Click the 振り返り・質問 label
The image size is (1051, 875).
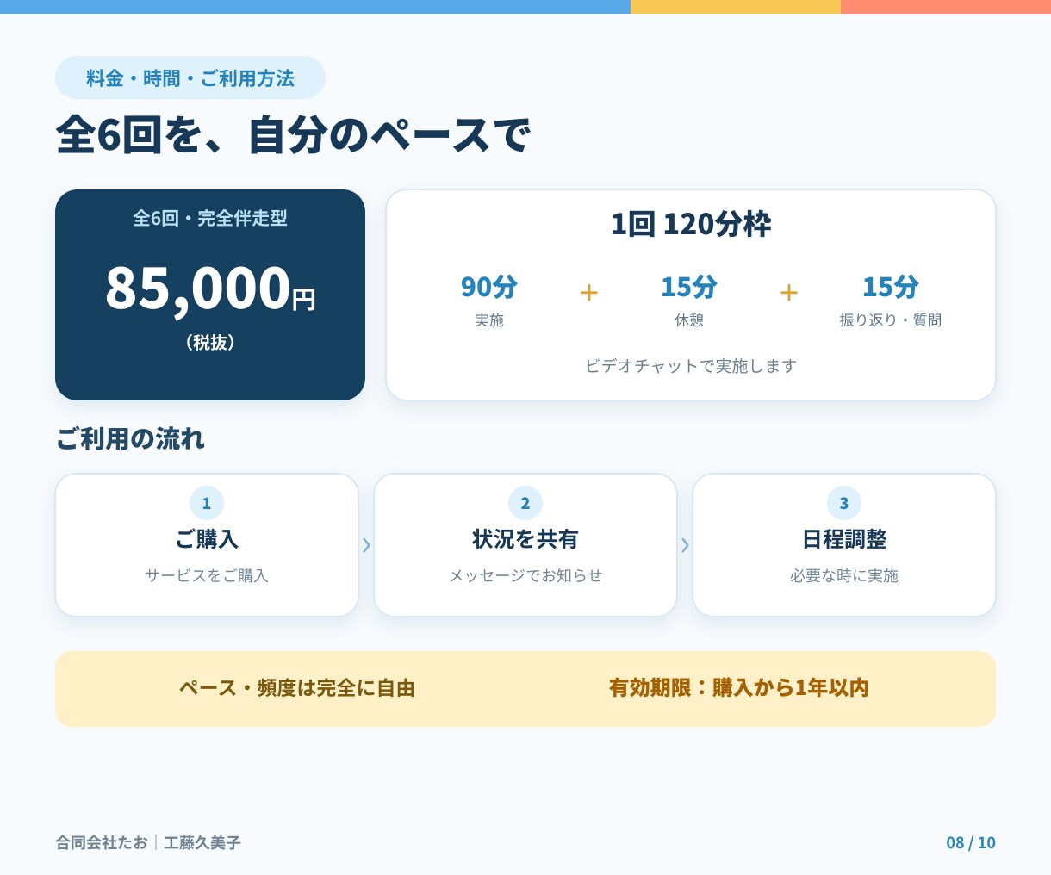point(891,320)
